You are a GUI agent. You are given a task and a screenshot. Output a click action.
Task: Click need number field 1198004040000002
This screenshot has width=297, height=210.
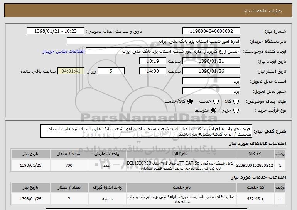click(211, 31)
